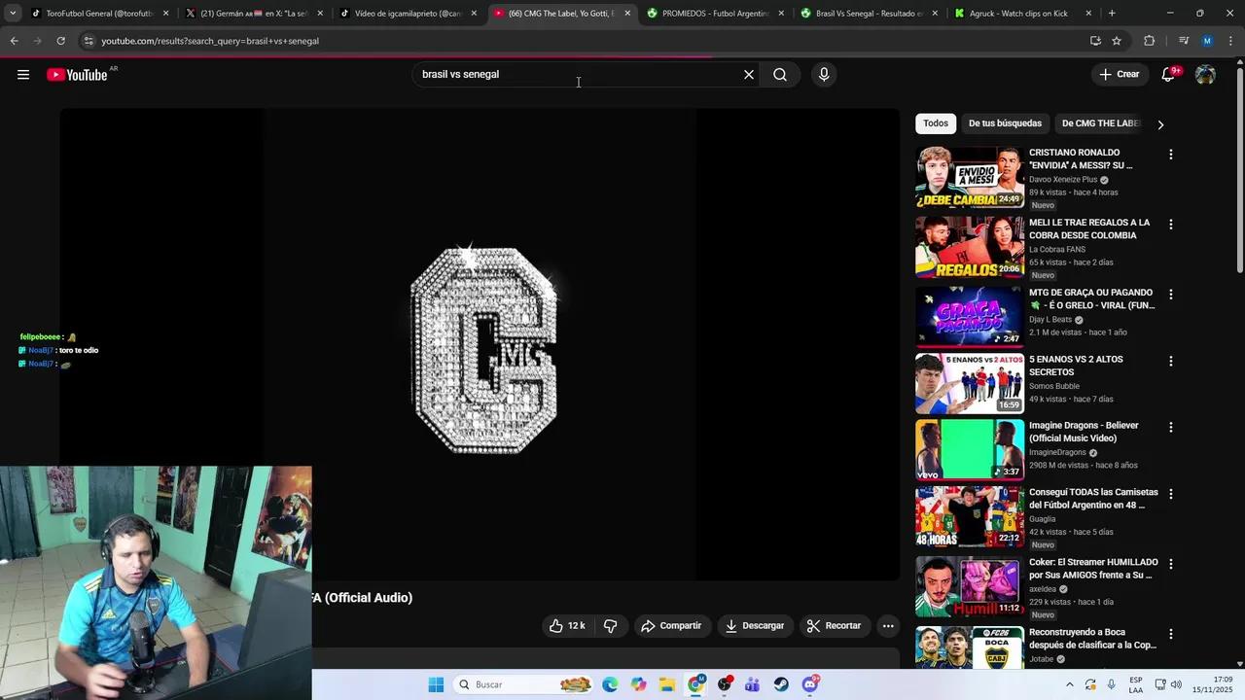Share the video via Compartir
1245x700 pixels.
pos(670,626)
